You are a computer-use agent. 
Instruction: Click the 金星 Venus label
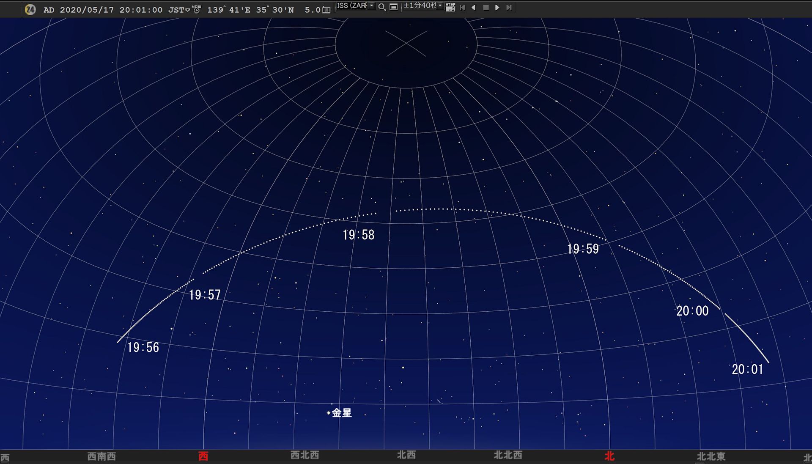coord(341,413)
